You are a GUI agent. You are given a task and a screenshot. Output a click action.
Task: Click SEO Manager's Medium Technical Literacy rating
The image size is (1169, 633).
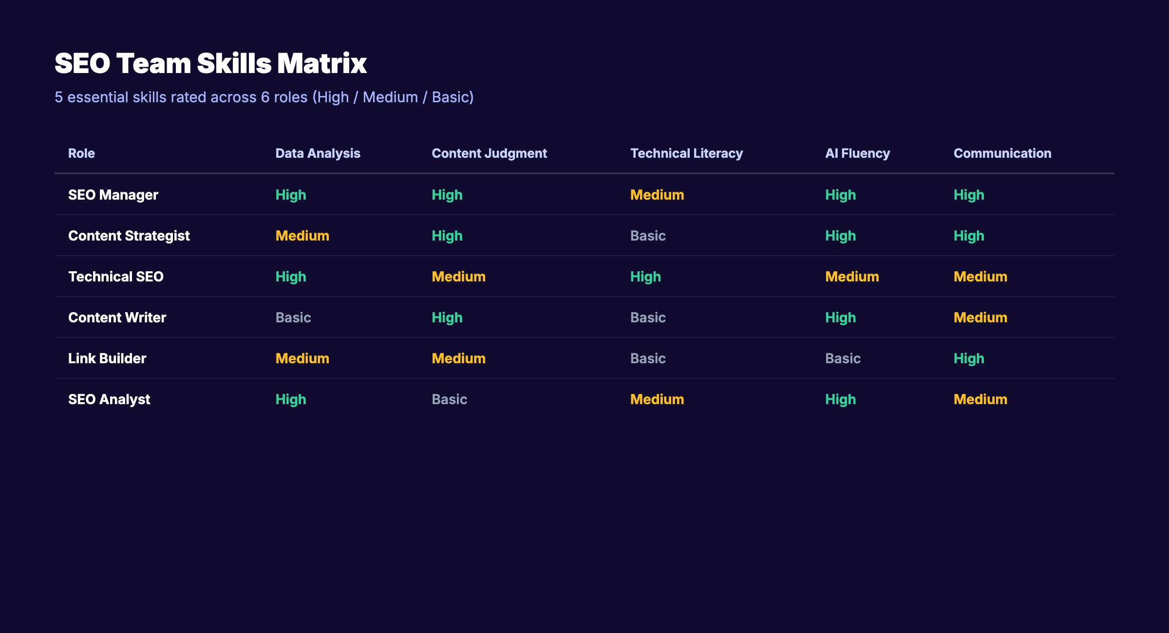[657, 194]
